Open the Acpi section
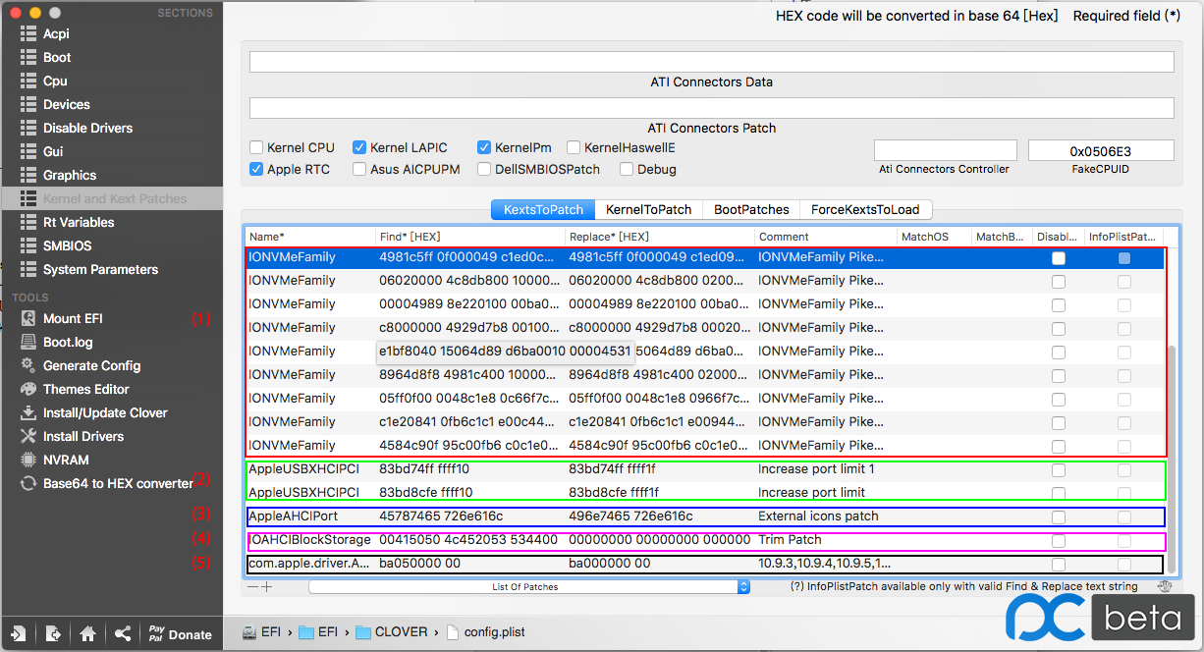The image size is (1204, 652). point(57,33)
